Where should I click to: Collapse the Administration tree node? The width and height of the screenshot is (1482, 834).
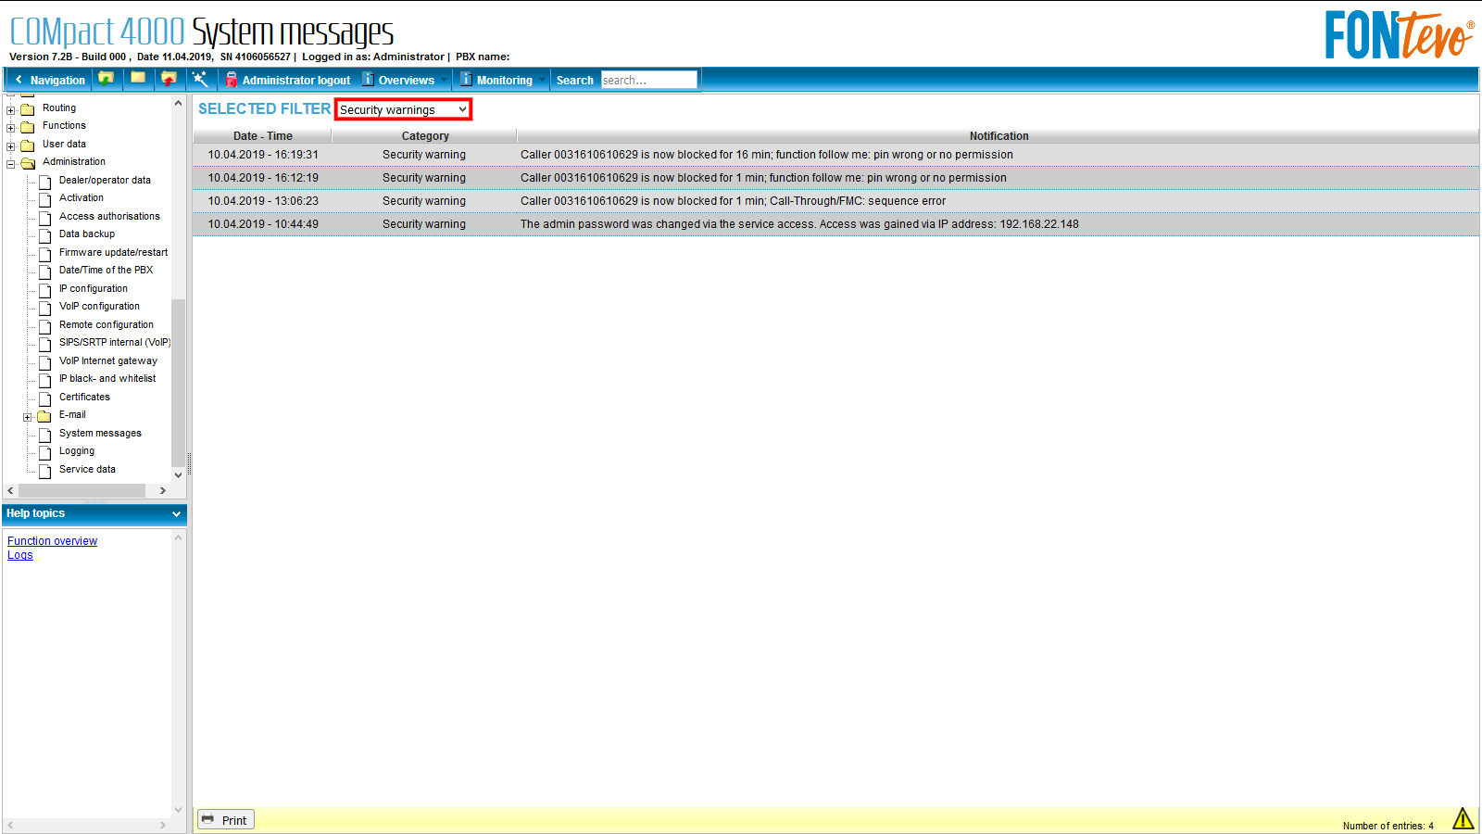tap(11, 164)
